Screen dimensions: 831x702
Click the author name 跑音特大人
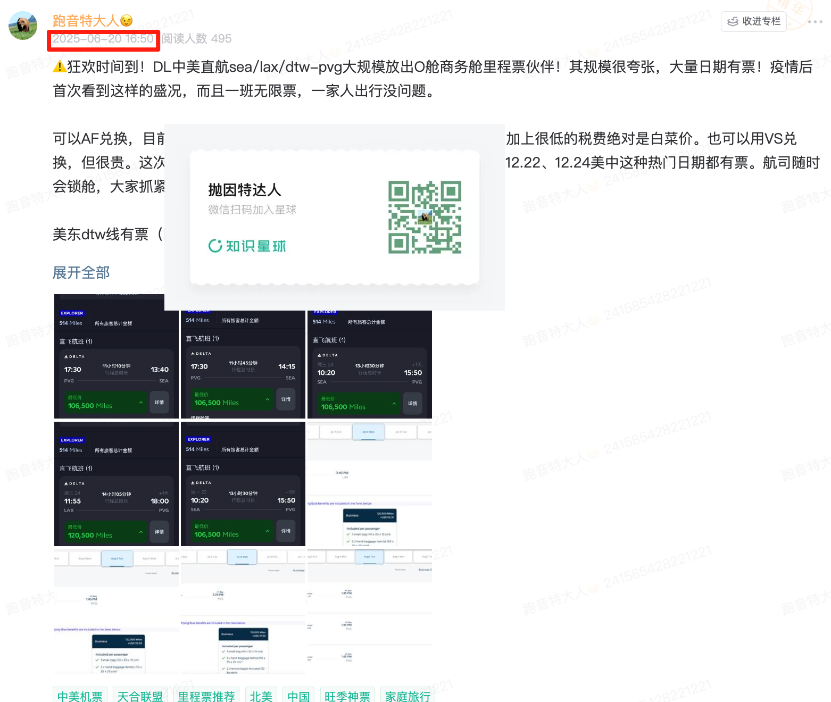pos(86,21)
